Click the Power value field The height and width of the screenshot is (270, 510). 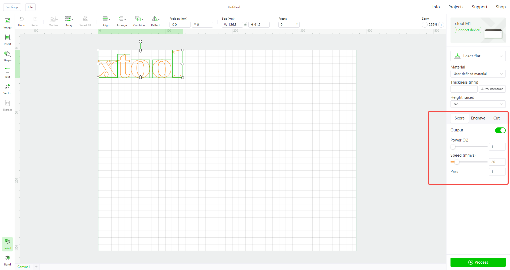(x=497, y=147)
